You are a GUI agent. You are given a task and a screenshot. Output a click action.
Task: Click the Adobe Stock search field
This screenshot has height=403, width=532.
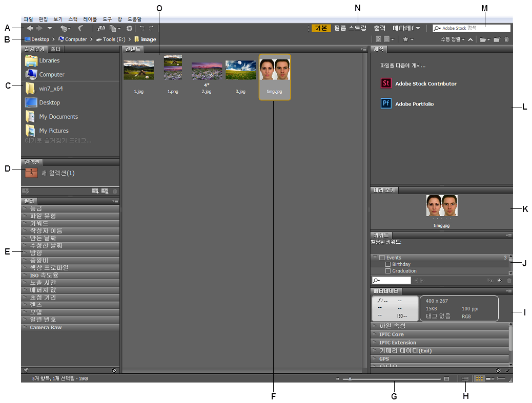tap(472, 28)
